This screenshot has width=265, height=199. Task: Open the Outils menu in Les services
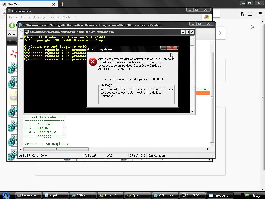point(67,17)
